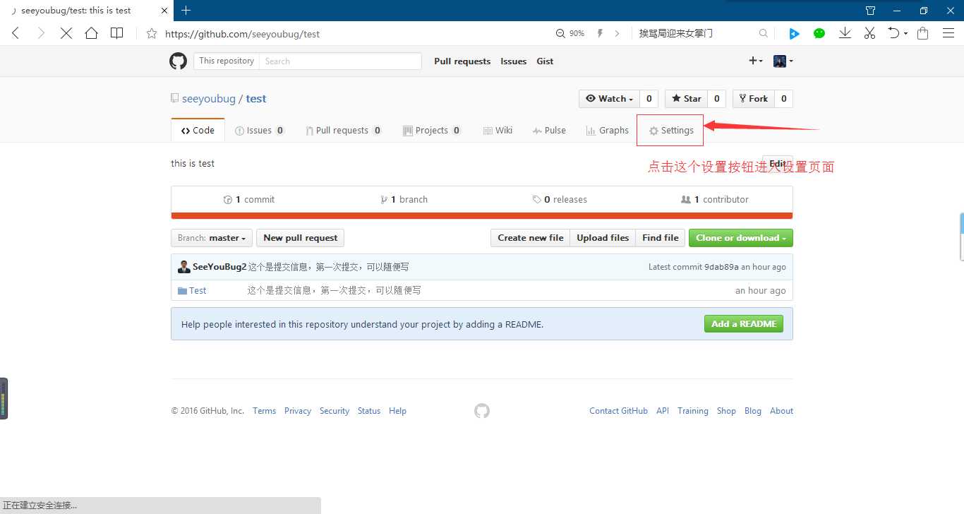Stop page loading with the X button
This screenshot has width=964, height=514.
pos(66,33)
